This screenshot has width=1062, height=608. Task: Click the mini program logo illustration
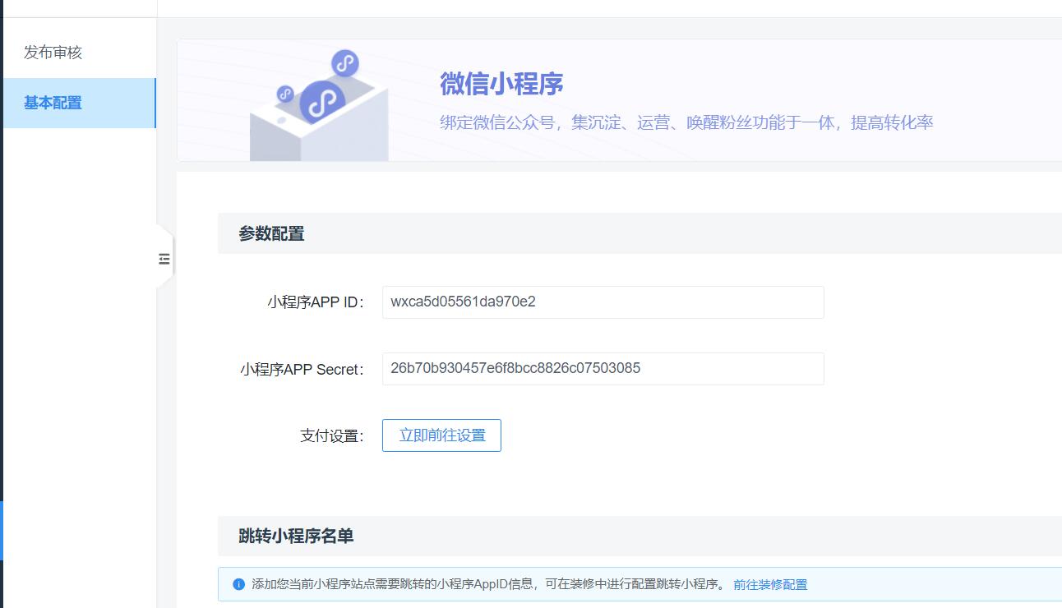319,105
